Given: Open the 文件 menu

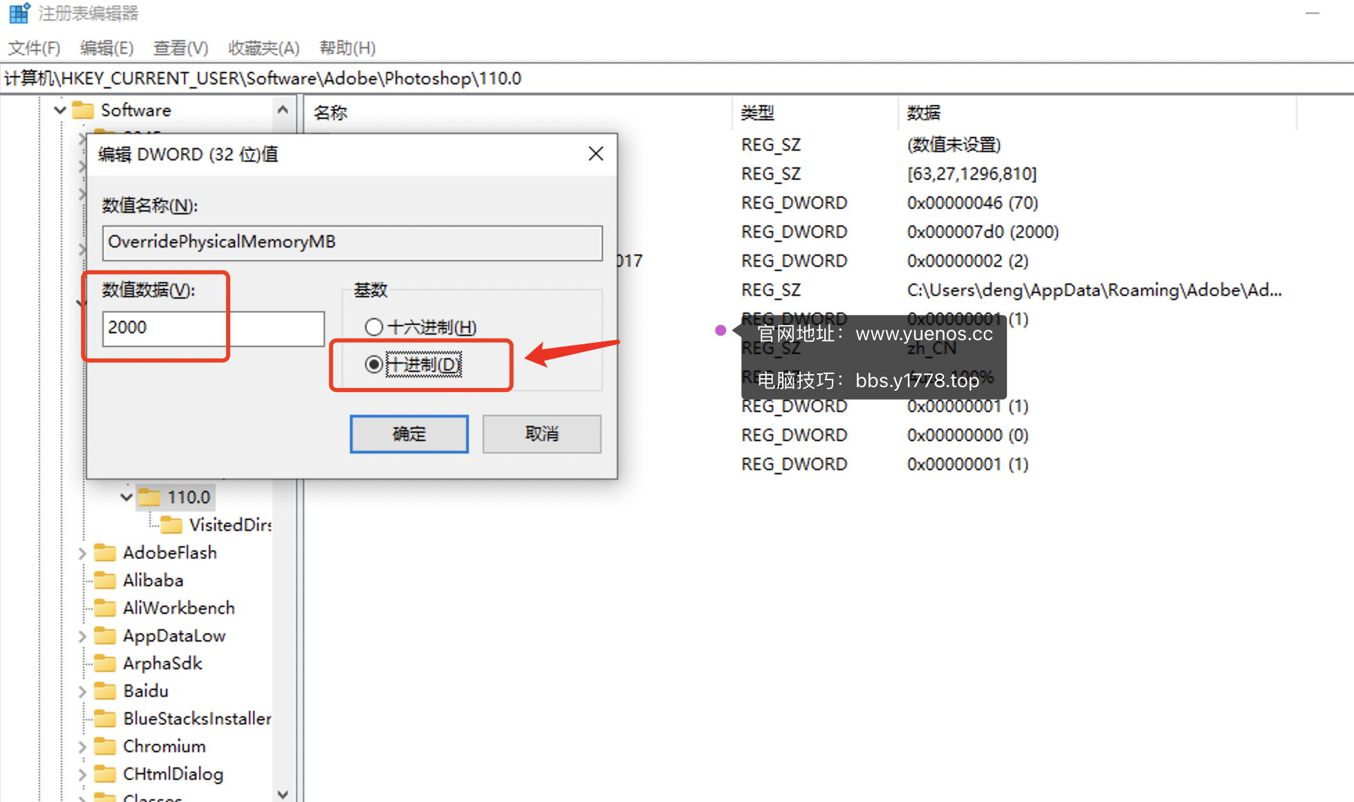Looking at the screenshot, I should (x=33, y=48).
